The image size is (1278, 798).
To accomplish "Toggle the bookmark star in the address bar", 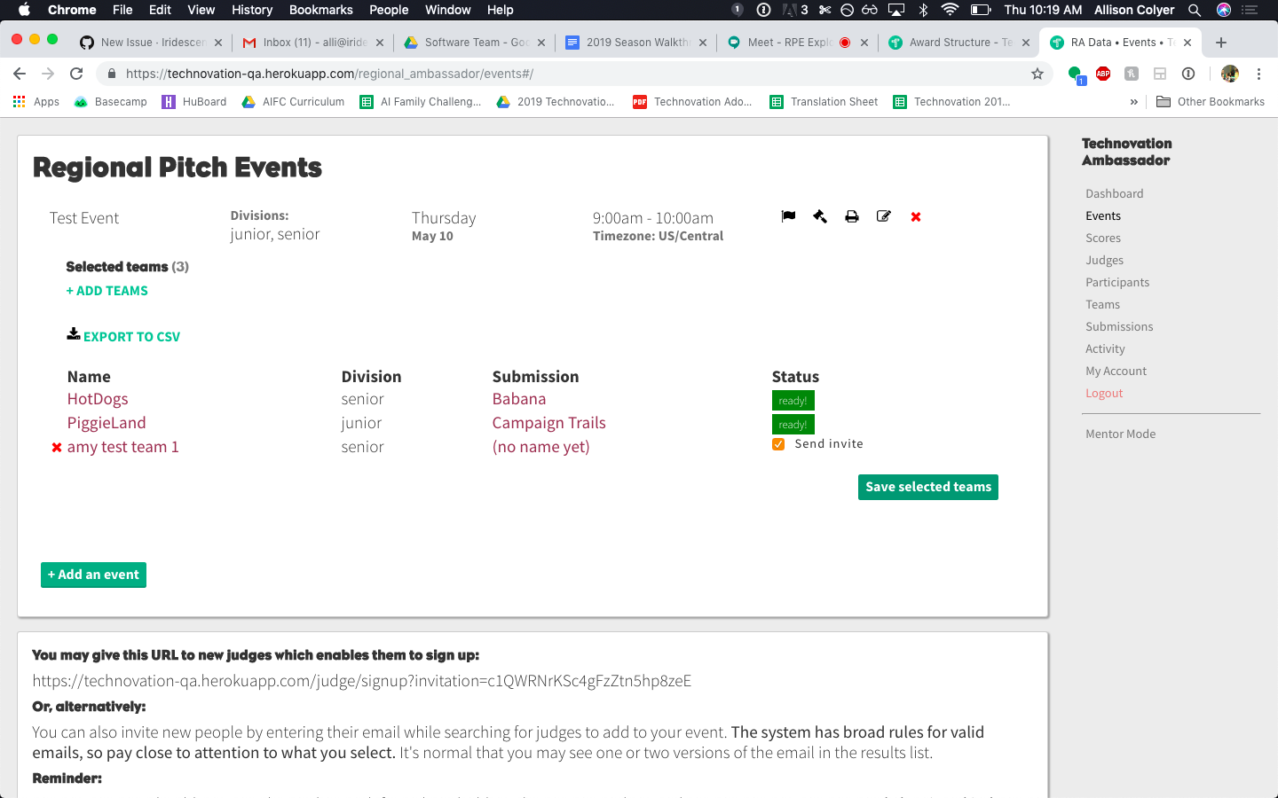I will tap(1037, 74).
